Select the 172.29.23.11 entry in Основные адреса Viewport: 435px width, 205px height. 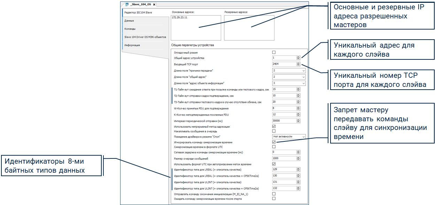(180, 17)
